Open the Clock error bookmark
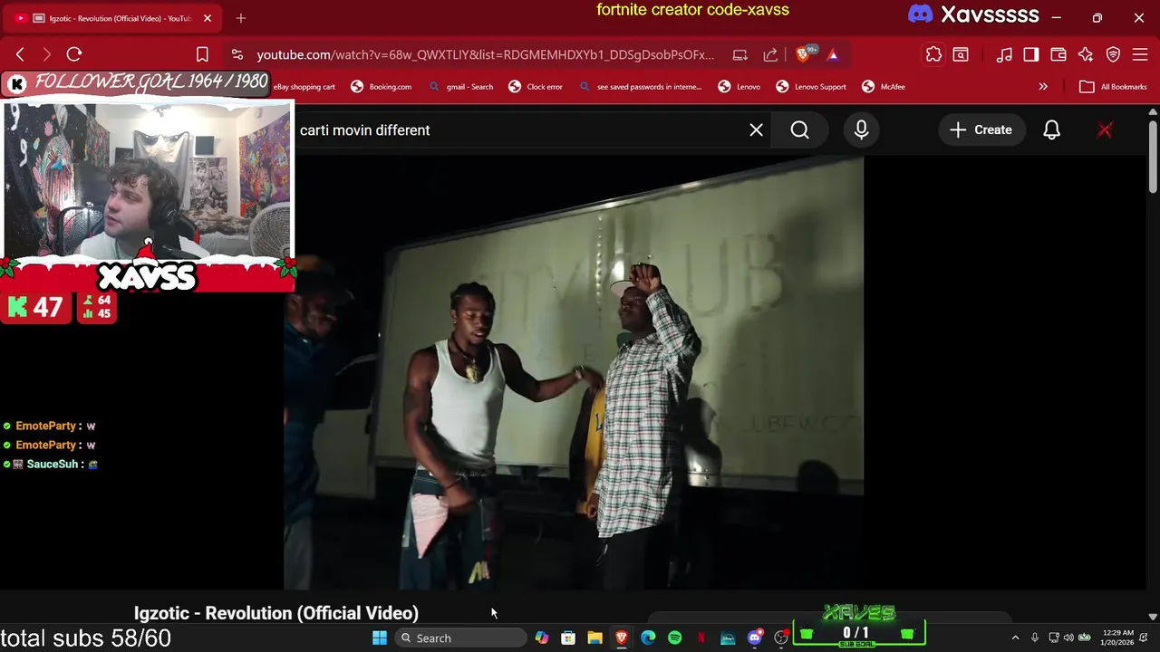1160x652 pixels. pyautogui.click(x=536, y=87)
